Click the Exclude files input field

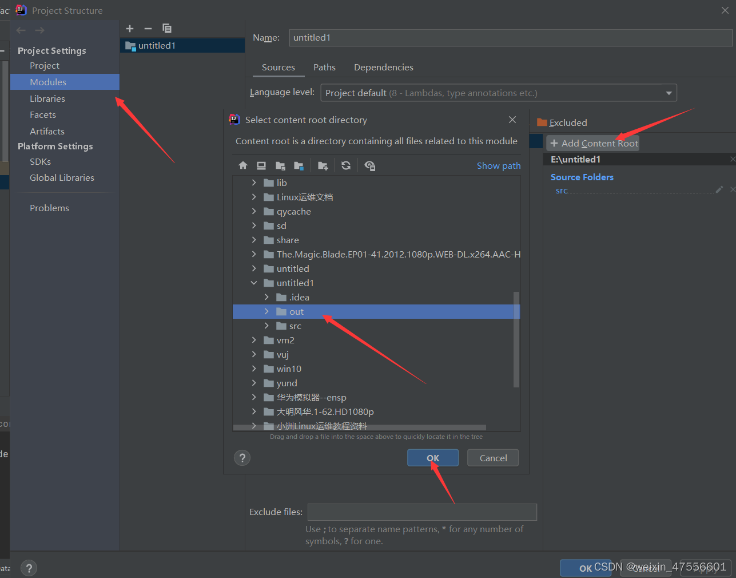pos(422,512)
